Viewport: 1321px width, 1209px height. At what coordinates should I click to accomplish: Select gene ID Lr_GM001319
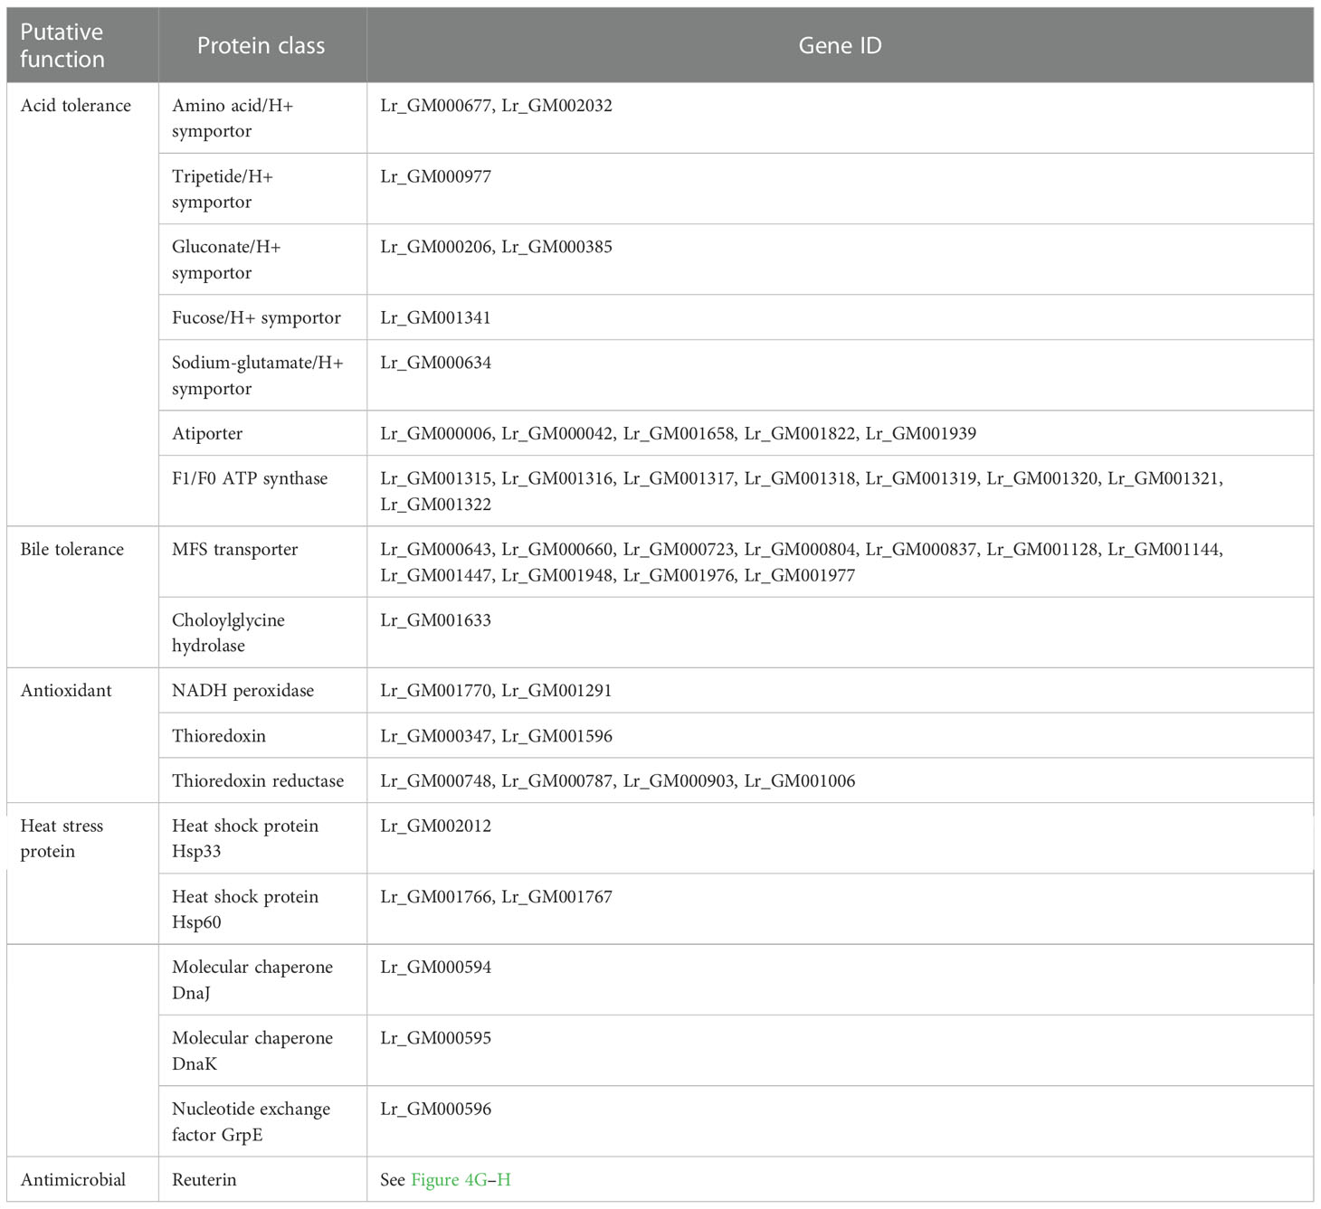pyautogui.click(x=921, y=478)
